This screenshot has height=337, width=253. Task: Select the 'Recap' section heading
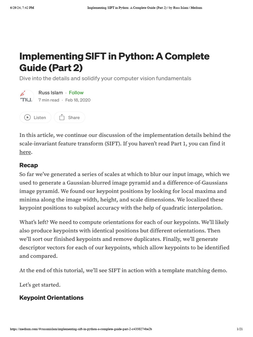(29, 165)
